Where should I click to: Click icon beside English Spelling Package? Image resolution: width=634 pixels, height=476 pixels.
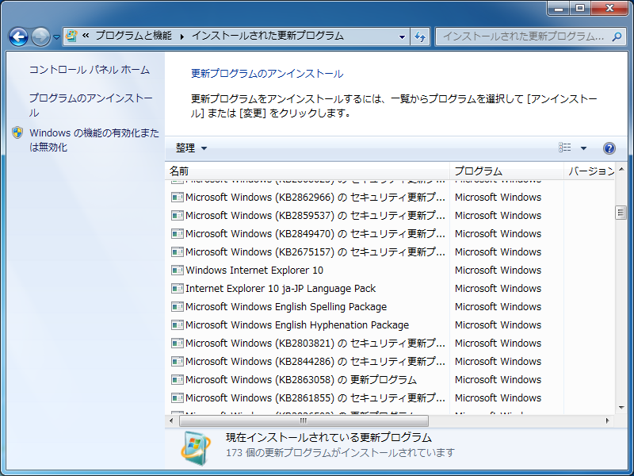tap(177, 306)
